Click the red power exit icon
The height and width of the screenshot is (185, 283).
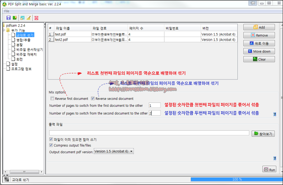click(x=36, y=18)
